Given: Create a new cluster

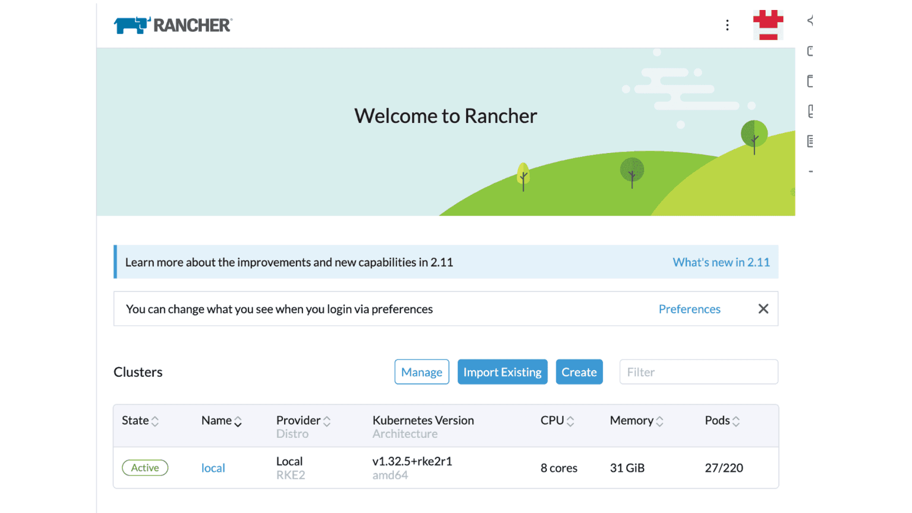Looking at the screenshot, I should coord(579,372).
